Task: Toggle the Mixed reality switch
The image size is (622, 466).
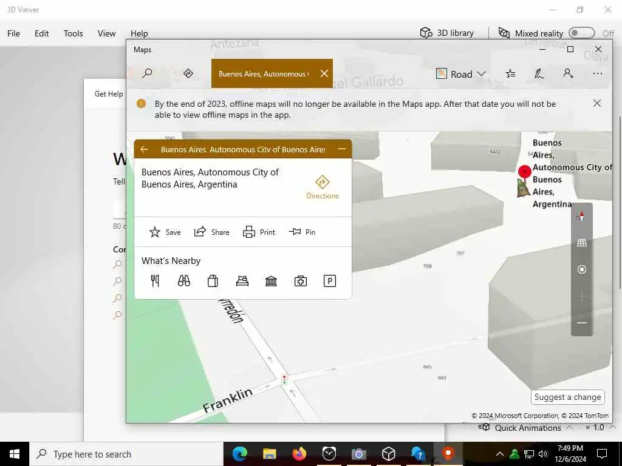Action: pos(581,33)
